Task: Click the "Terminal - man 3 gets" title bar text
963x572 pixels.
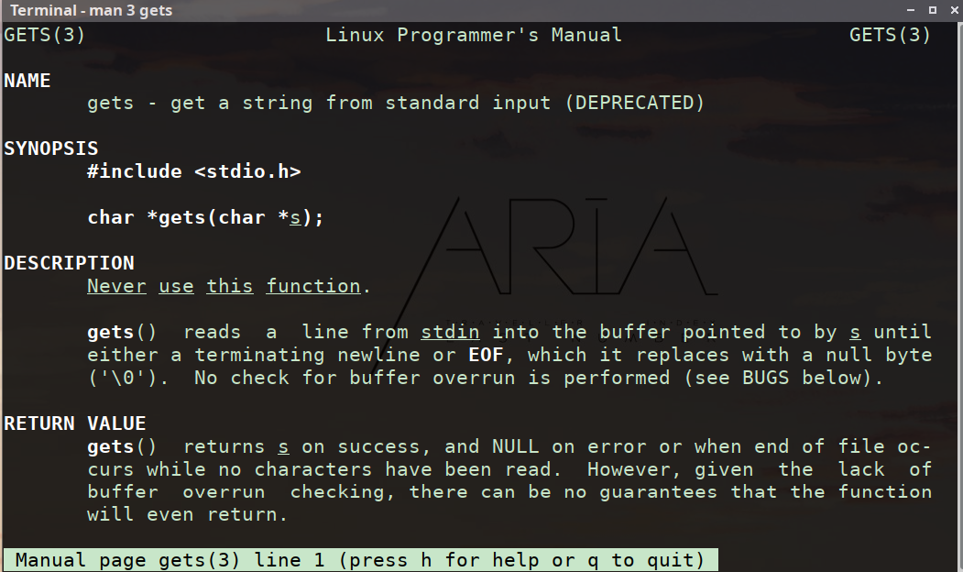Action: (x=91, y=11)
